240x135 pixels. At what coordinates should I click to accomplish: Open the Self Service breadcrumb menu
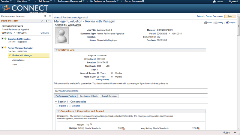45,1
